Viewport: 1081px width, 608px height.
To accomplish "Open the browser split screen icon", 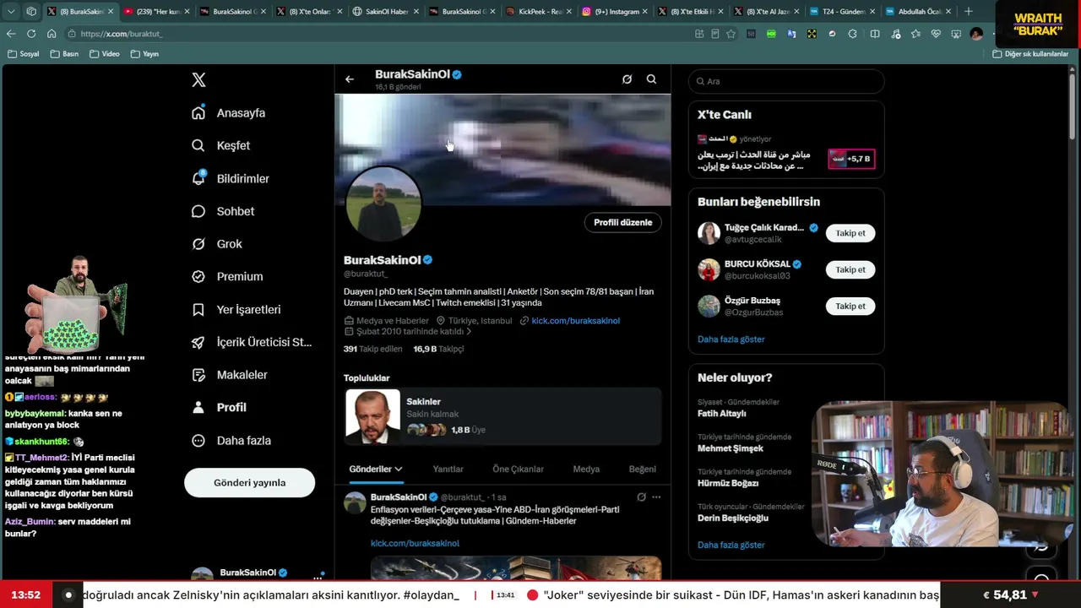I will pos(874,34).
